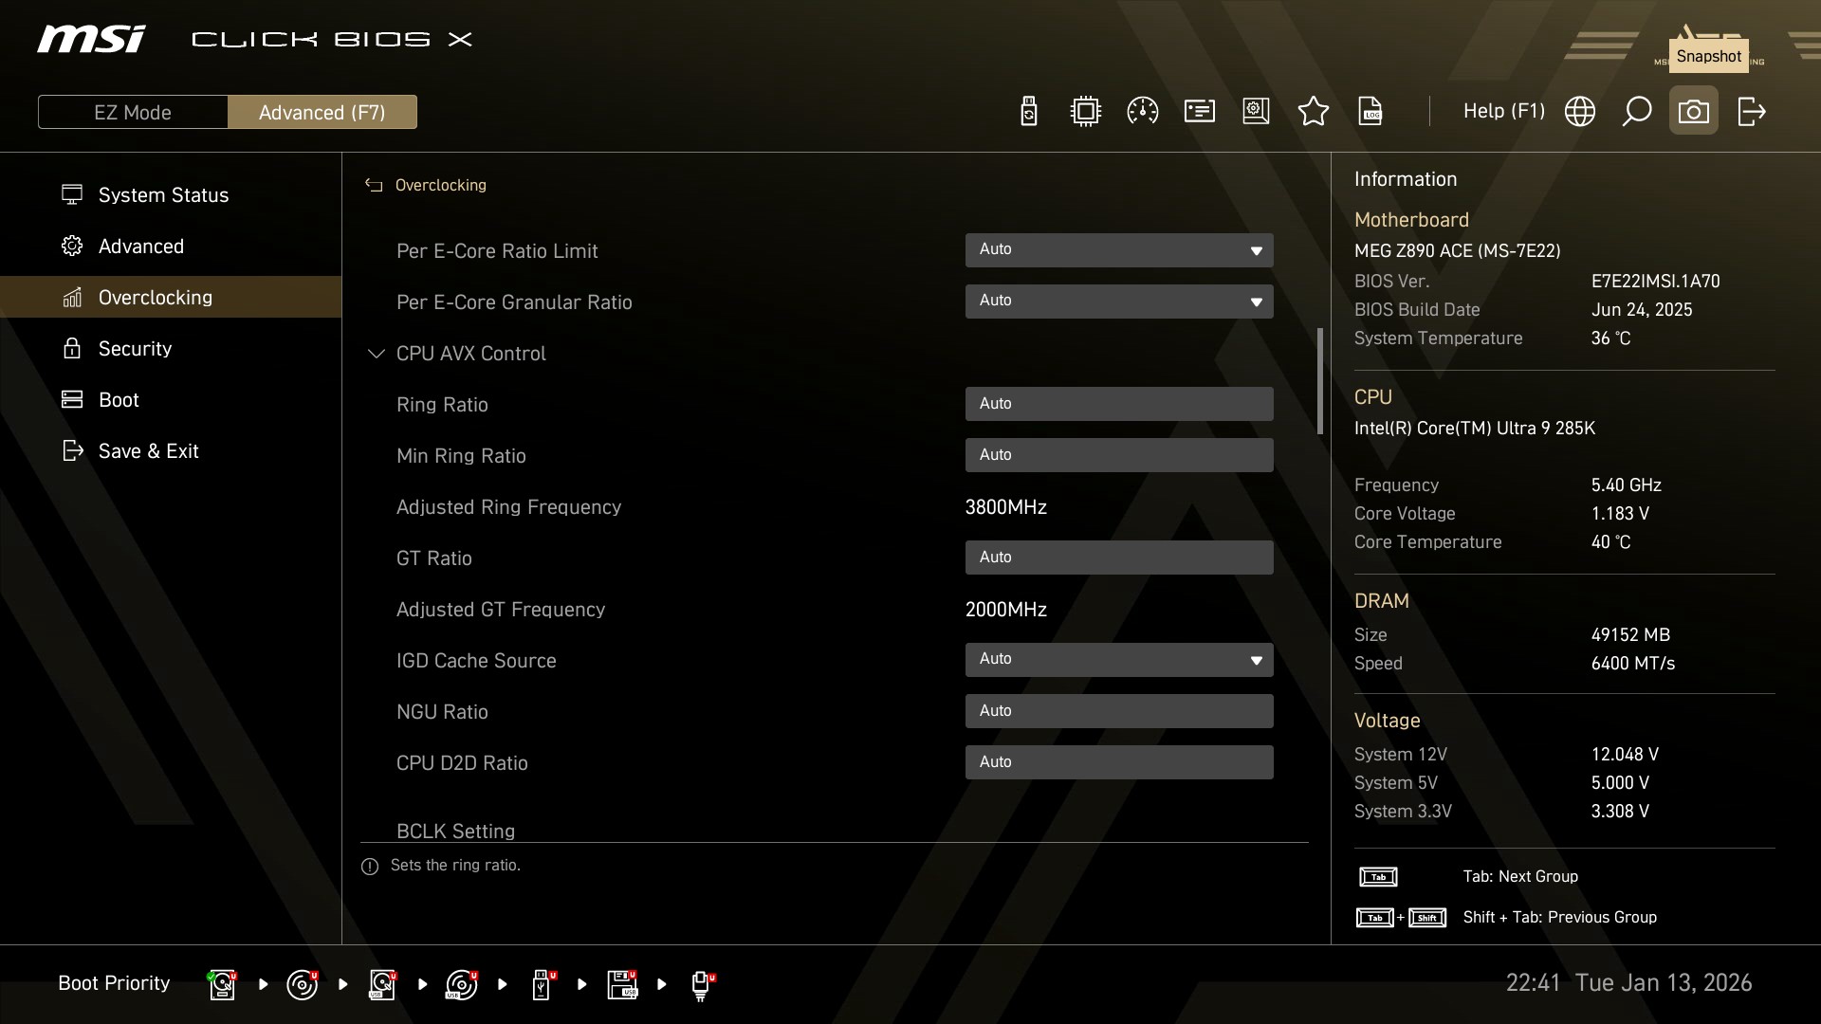Open the LOG file icon

point(1370,112)
